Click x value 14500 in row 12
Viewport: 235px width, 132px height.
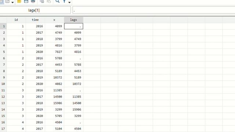[55, 97]
